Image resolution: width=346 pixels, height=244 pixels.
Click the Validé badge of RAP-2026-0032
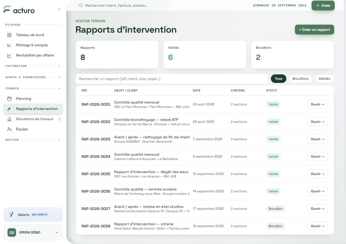273,122
